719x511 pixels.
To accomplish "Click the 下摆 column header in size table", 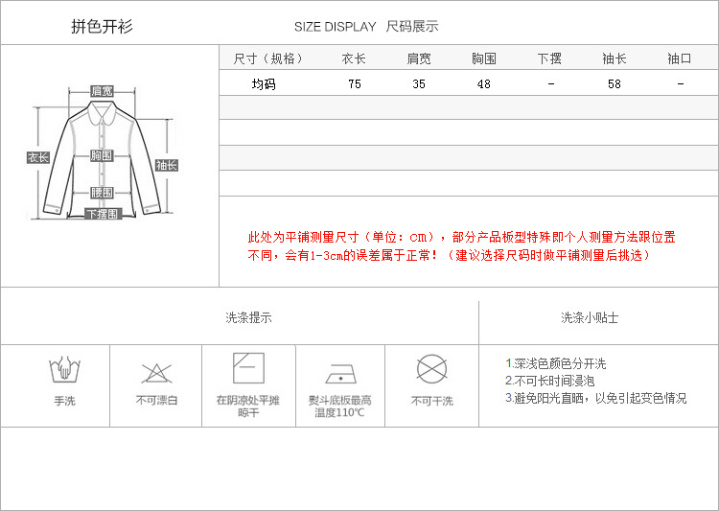I will (x=549, y=58).
